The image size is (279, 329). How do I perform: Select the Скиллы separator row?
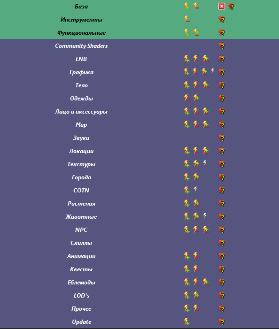(x=139, y=243)
